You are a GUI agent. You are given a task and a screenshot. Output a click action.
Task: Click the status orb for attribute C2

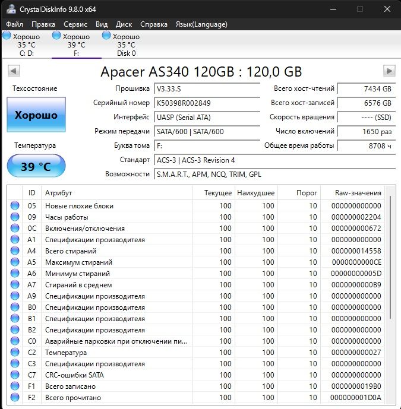coord(15,352)
